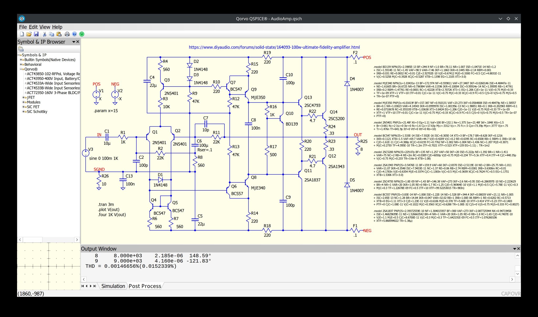Expand the Behavioral tree node

pyautogui.click(x=21, y=65)
